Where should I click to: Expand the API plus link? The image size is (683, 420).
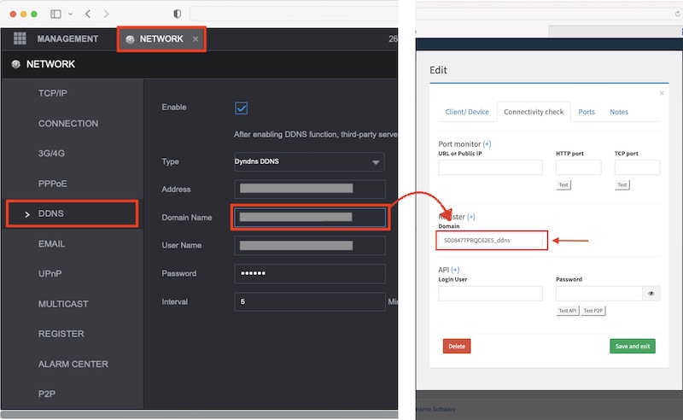pos(454,270)
